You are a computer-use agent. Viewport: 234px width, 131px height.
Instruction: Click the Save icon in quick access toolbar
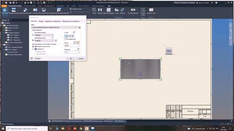point(14,3)
